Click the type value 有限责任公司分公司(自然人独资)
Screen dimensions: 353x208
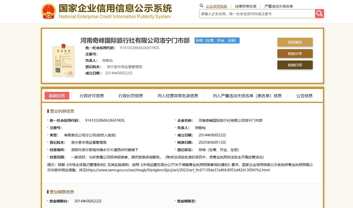(90, 135)
